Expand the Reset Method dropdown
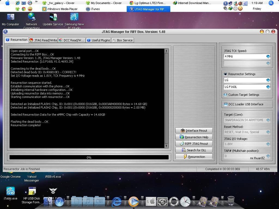The image size is (279, 209). pyautogui.click(x=268, y=132)
